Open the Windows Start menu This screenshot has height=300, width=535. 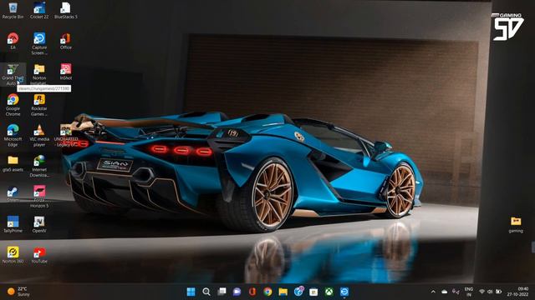pos(191,292)
